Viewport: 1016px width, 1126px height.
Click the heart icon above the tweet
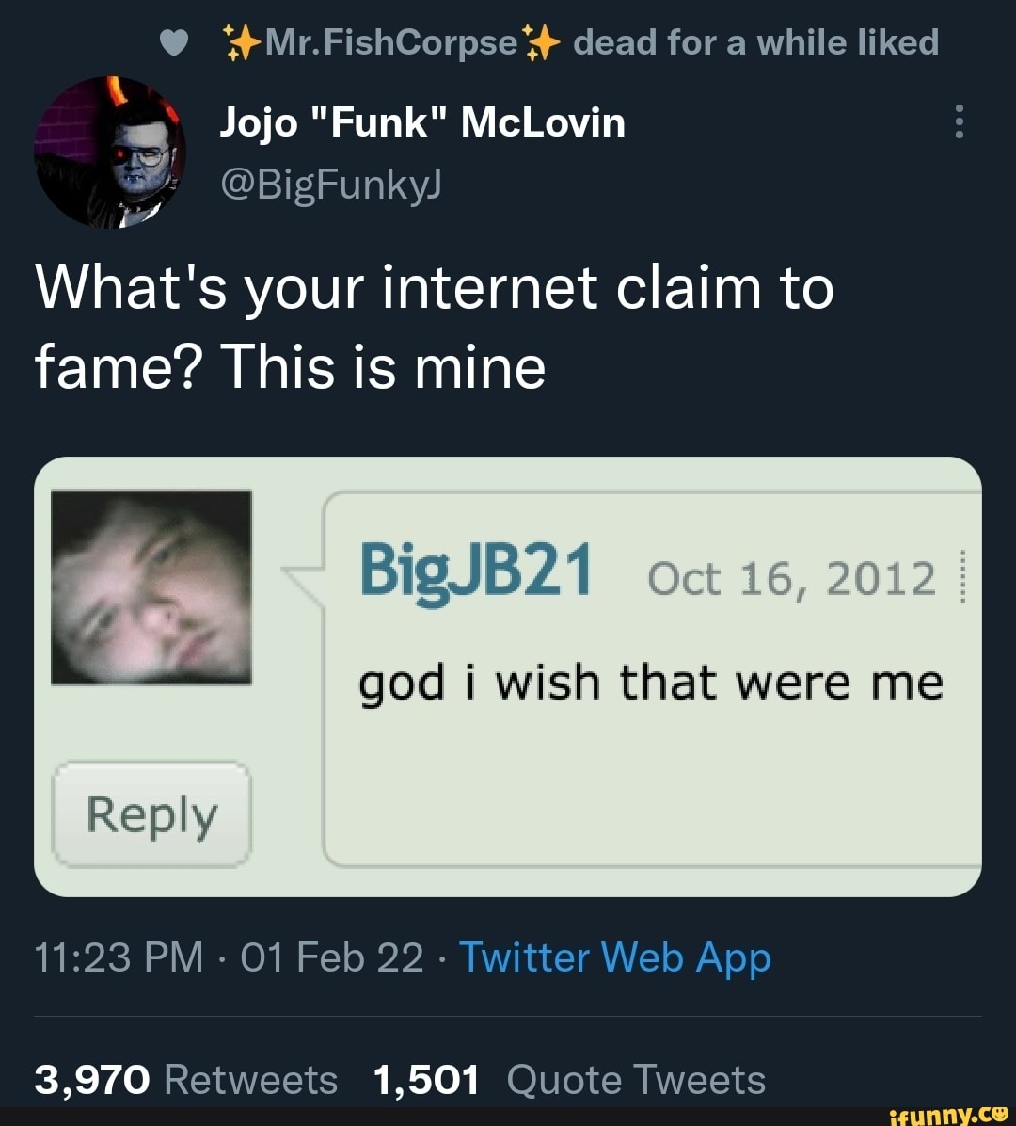174,40
